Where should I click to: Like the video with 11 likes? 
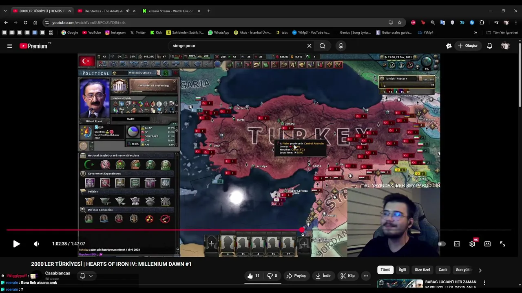coord(253,276)
